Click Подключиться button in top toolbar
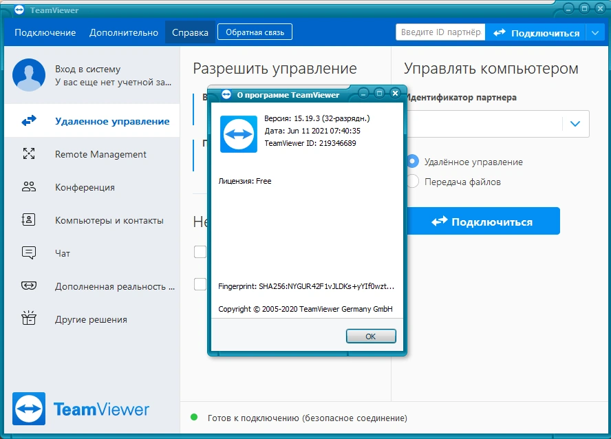Viewport: 611px width, 439px height. click(536, 33)
